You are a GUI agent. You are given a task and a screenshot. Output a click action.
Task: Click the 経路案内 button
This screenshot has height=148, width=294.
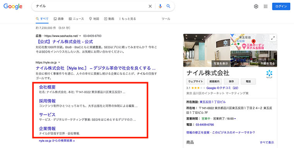click(x=214, y=81)
